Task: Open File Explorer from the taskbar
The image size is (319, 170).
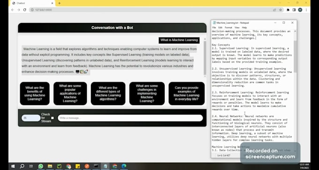Action: 50,166
